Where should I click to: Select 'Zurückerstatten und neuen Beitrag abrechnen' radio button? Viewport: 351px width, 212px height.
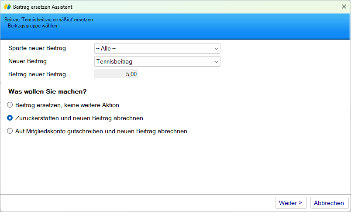pyautogui.click(x=10, y=118)
